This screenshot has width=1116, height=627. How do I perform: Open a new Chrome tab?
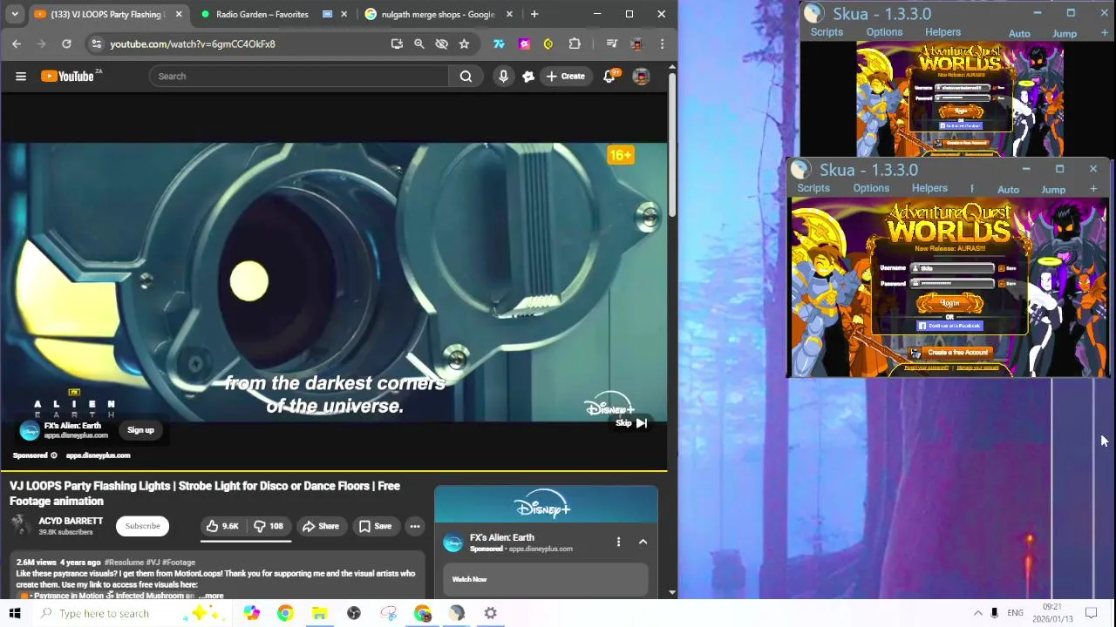[x=534, y=14]
